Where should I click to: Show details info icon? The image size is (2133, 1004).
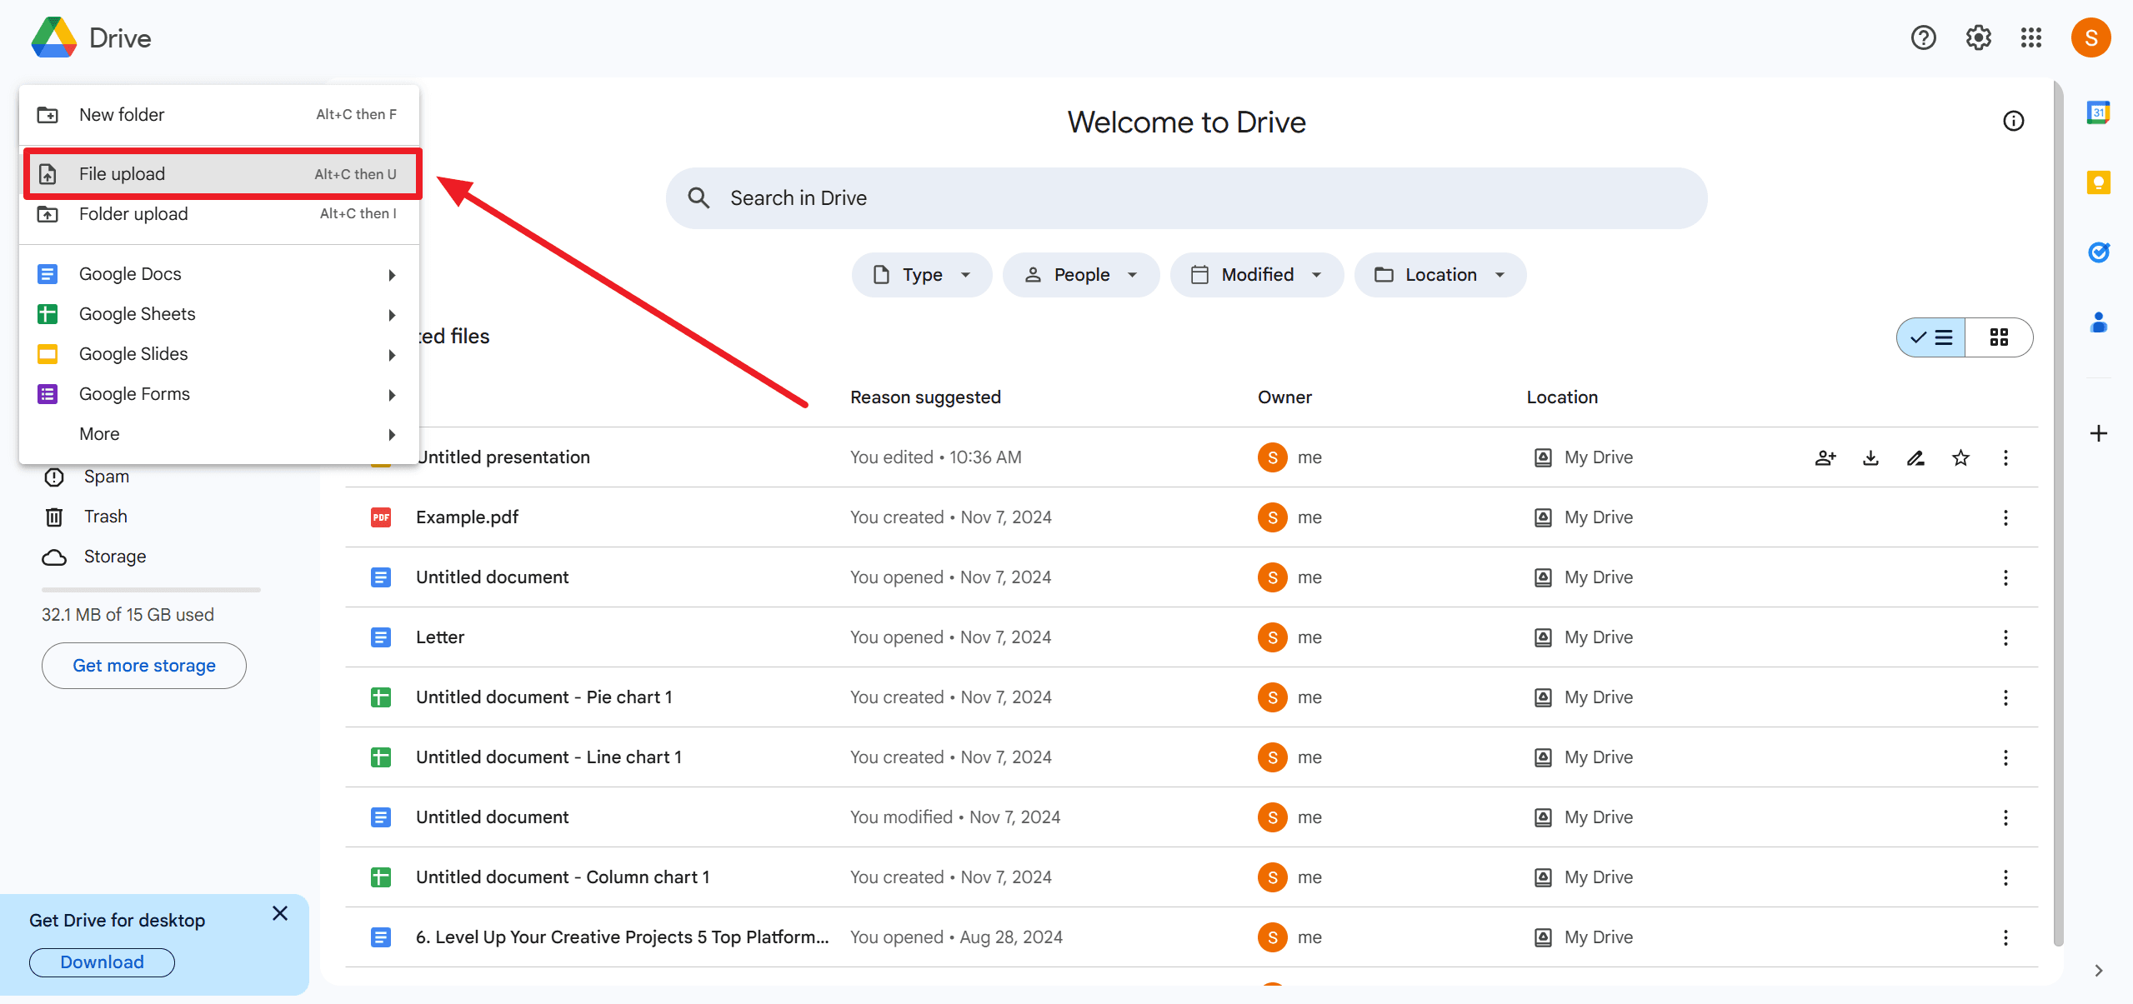pos(2013,122)
